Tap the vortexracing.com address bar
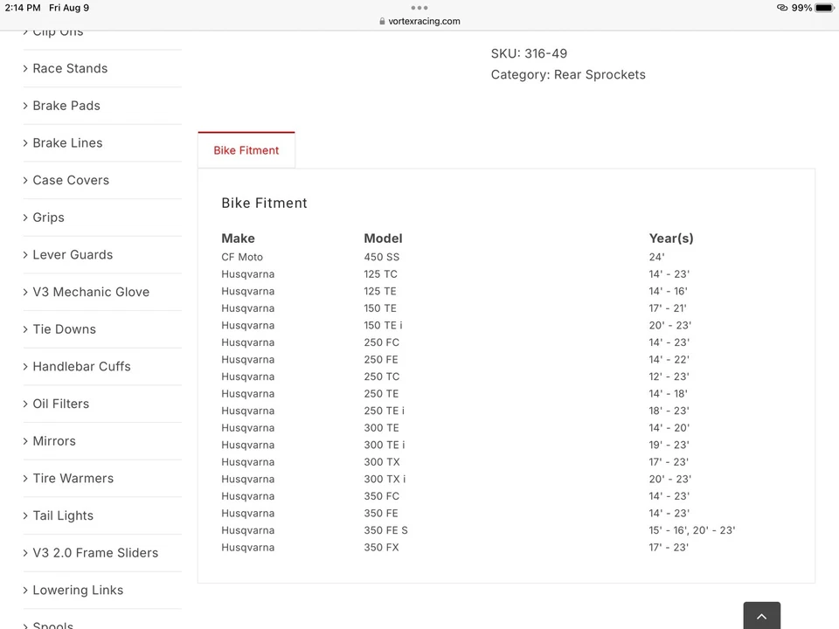The height and width of the screenshot is (629, 839). (419, 21)
